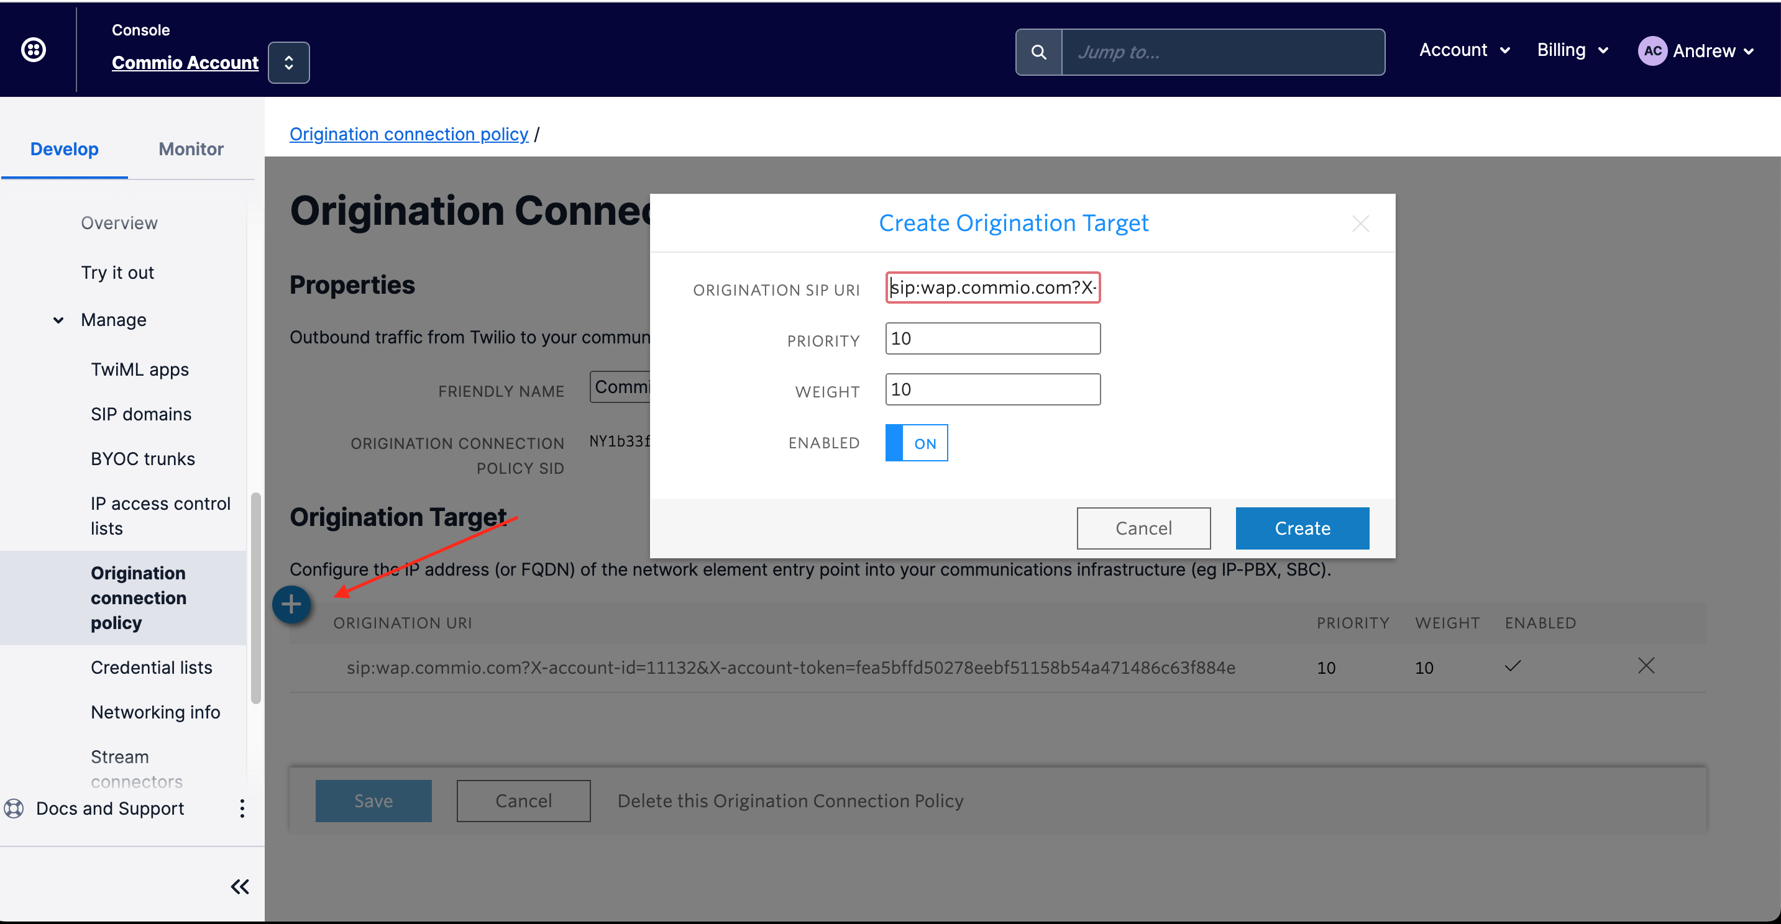This screenshot has width=1781, height=924.
Task: Focus the Jump to search field
Action: pyautogui.click(x=1222, y=52)
